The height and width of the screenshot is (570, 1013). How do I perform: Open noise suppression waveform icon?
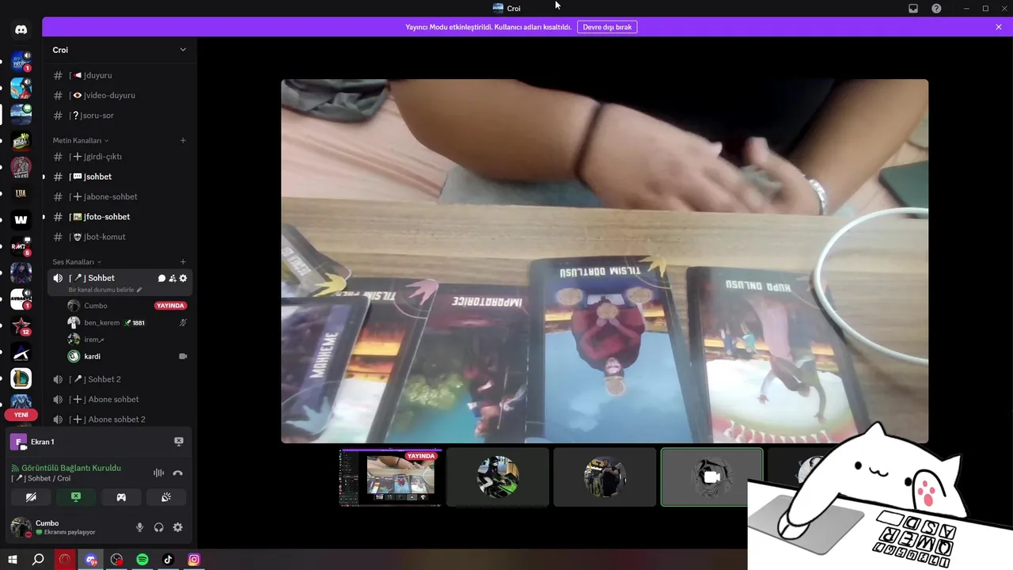158,473
